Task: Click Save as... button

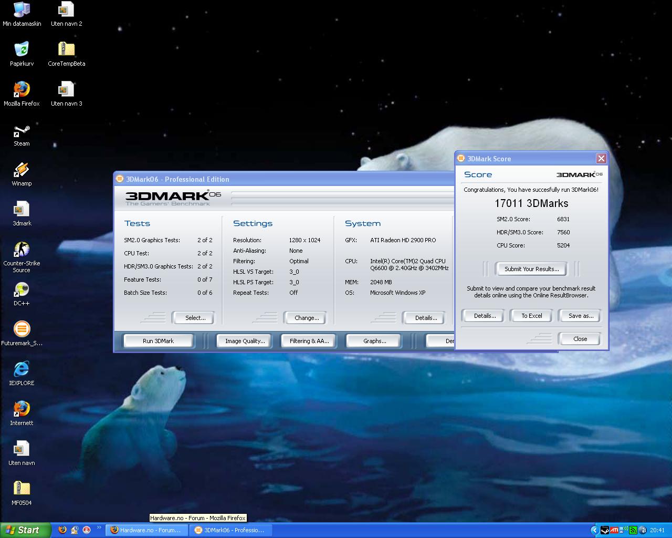Action: pyautogui.click(x=581, y=316)
